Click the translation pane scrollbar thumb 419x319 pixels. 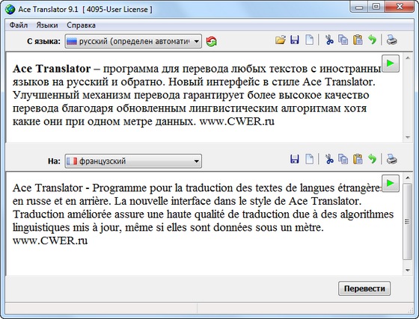[x=408, y=221]
